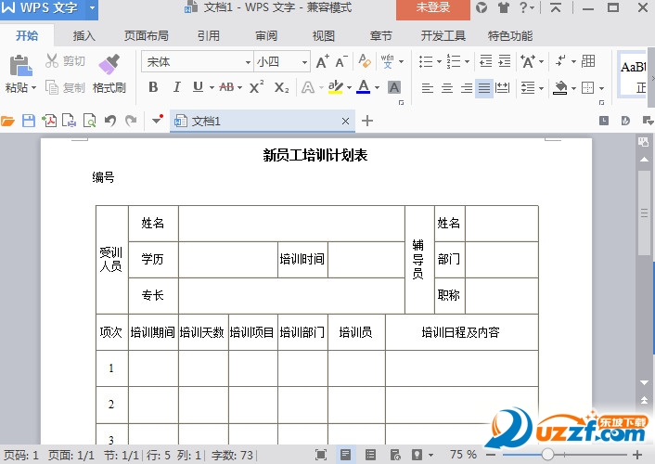Click the table grid icon in ribbon

tap(588, 61)
